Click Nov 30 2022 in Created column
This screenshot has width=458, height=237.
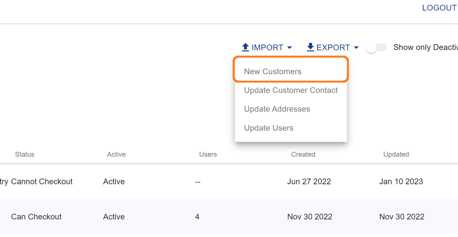click(x=310, y=217)
